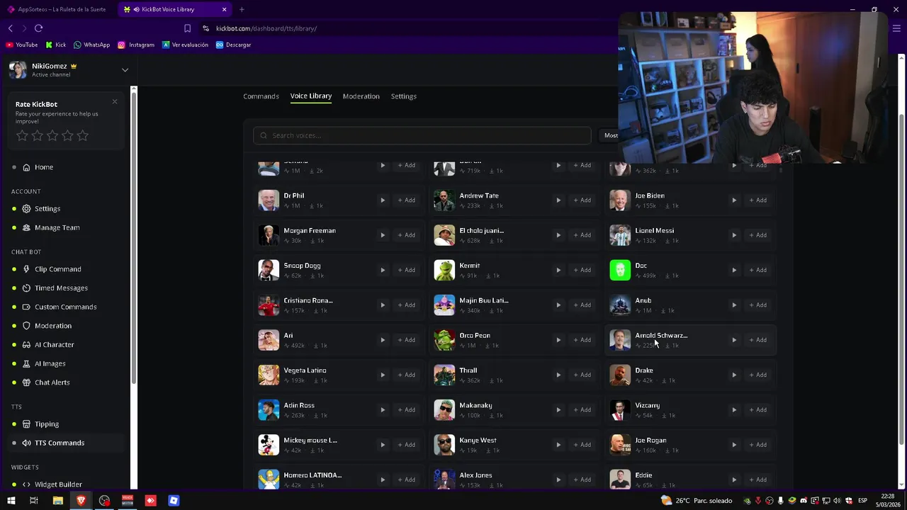The height and width of the screenshot is (510, 907).
Task: Open AI Images page
Action: coord(50,363)
